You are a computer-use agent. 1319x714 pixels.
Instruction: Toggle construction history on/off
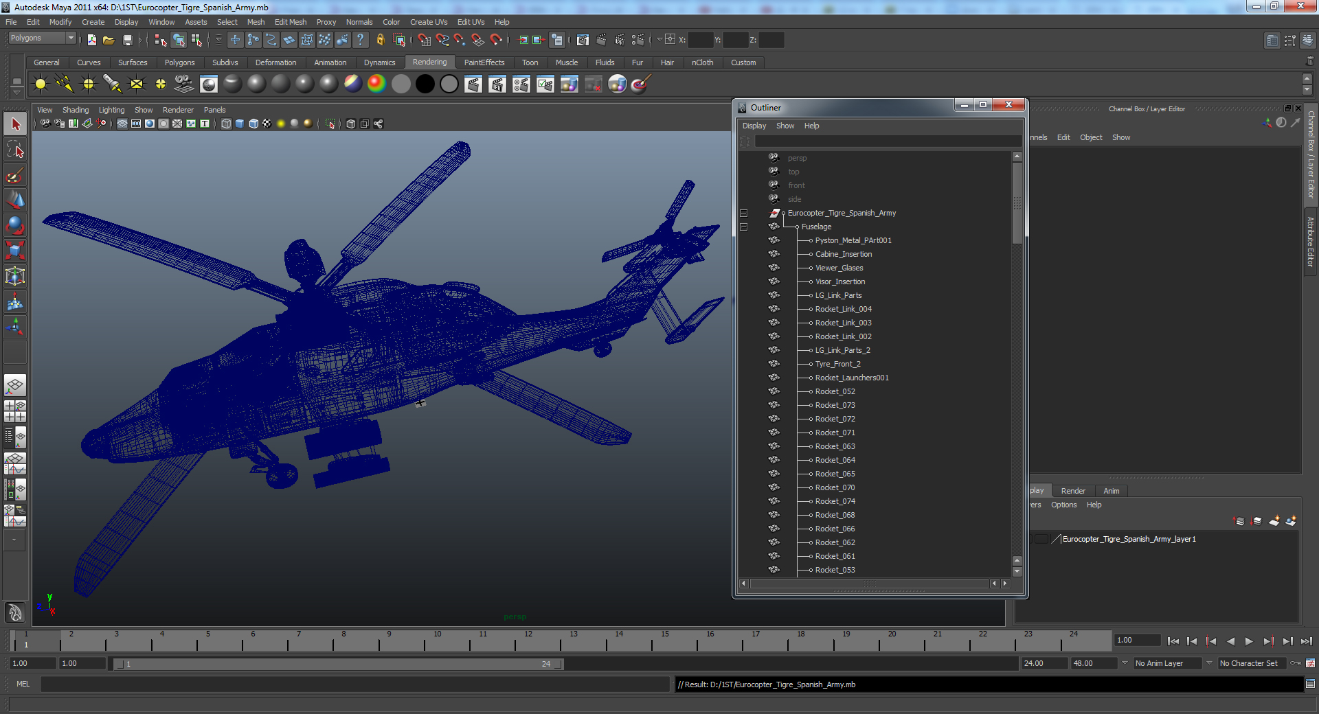tap(557, 40)
